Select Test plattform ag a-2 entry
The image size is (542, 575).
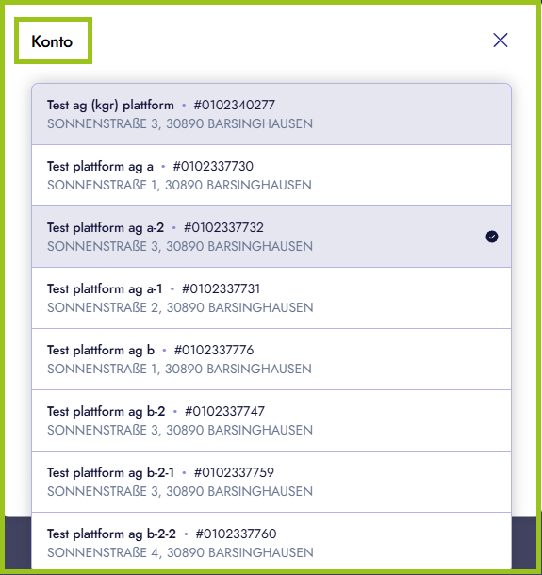point(271,237)
